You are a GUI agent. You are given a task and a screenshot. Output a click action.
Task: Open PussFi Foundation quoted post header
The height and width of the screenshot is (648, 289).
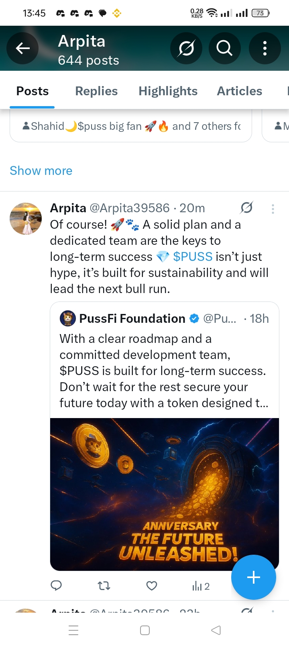pyautogui.click(x=132, y=319)
